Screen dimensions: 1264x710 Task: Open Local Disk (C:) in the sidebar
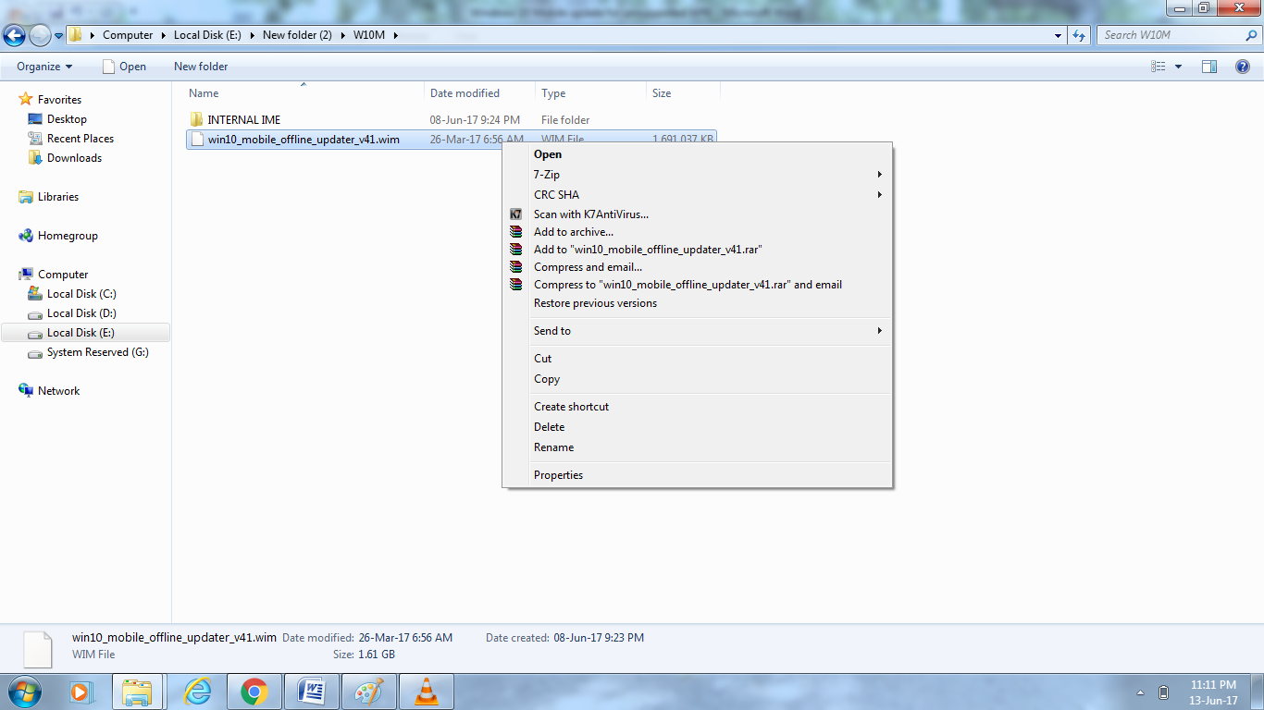pyautogui.click(x=81, y=294)
